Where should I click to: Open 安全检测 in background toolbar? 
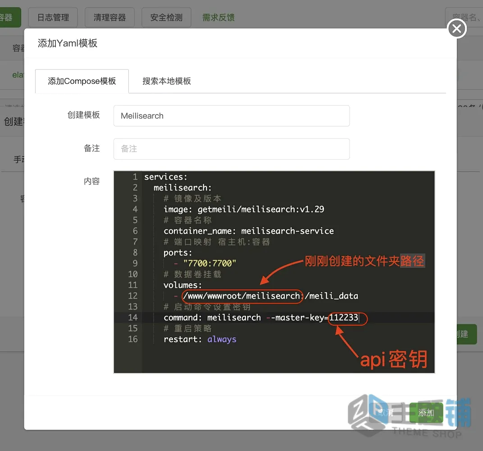pyautogui.click(x=166, y=18)
